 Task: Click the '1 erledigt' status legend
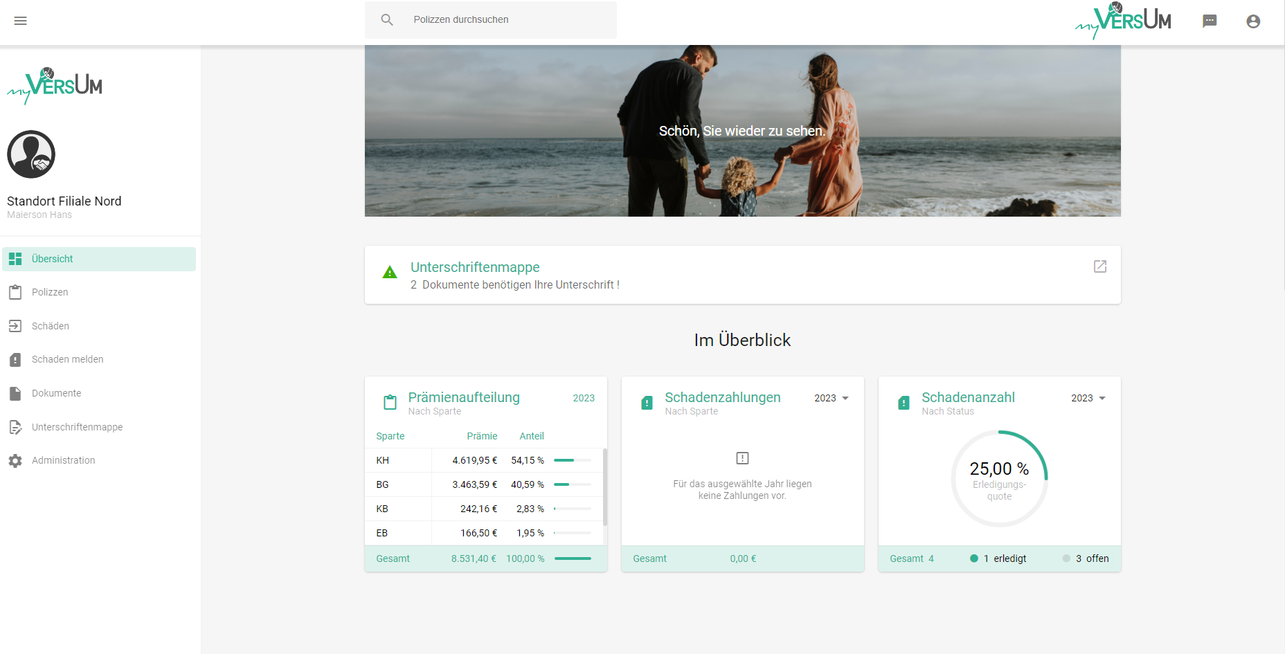point(998,558)
